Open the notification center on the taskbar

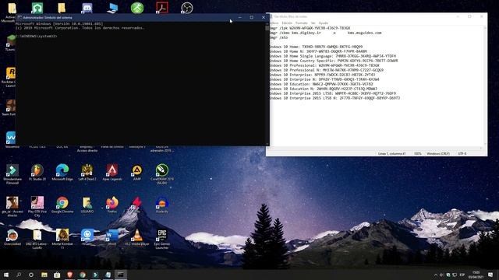[490, 275]
